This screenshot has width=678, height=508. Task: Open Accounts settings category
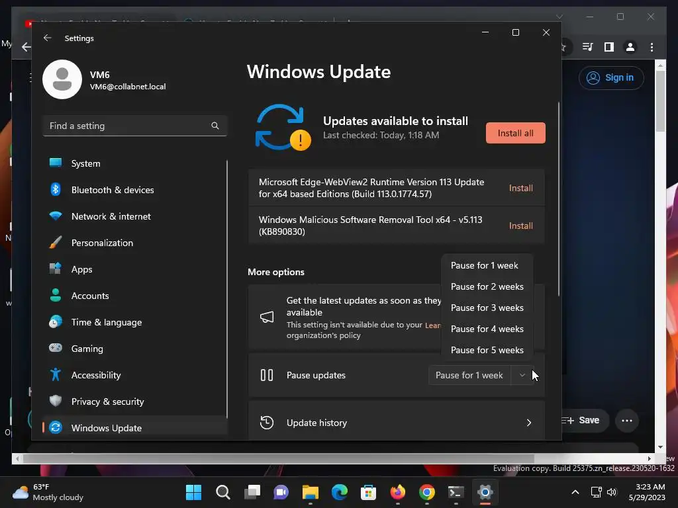click(134, 296)
